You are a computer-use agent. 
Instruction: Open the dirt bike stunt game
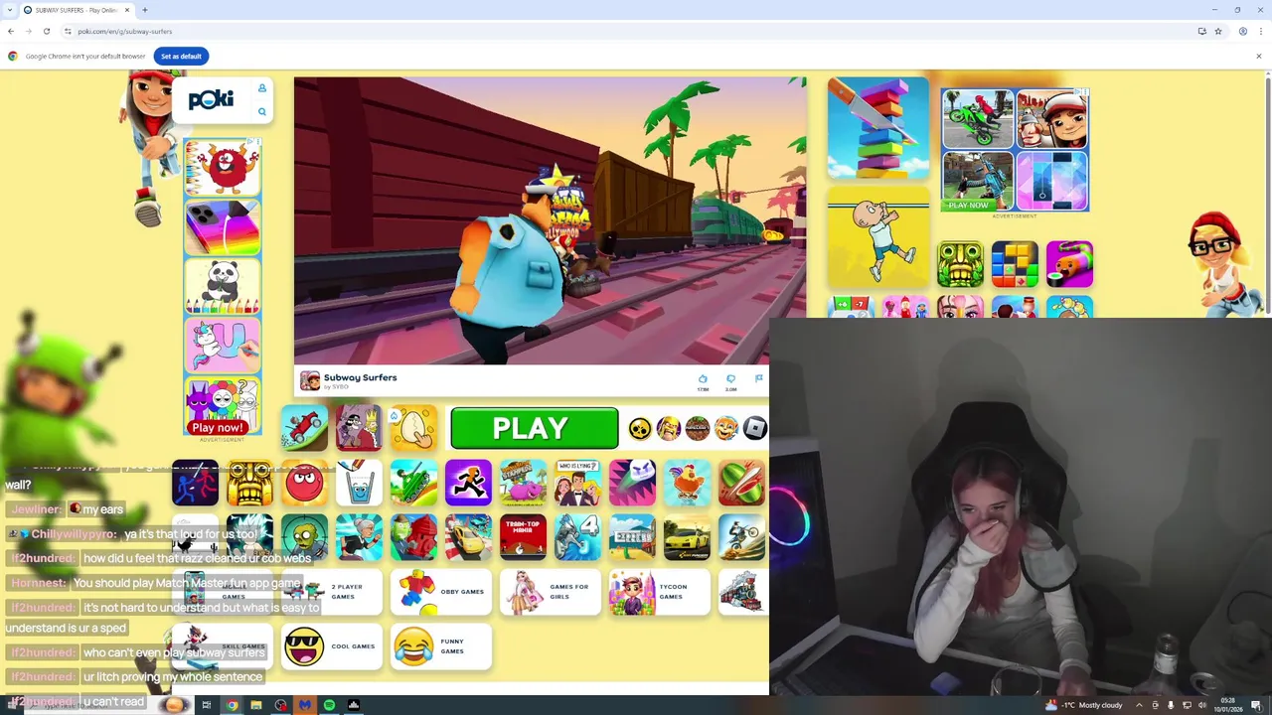[741, 537]
